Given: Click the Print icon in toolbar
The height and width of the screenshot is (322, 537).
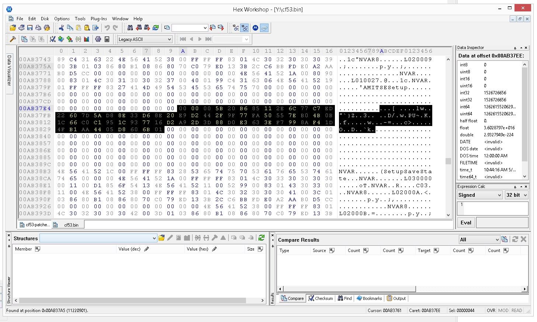Looking at the screenshot, I should pos(38,28).
